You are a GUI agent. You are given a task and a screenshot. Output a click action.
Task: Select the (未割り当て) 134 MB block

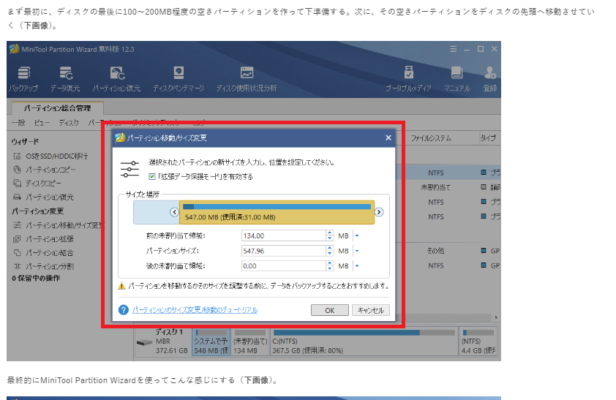pos(250,341)
